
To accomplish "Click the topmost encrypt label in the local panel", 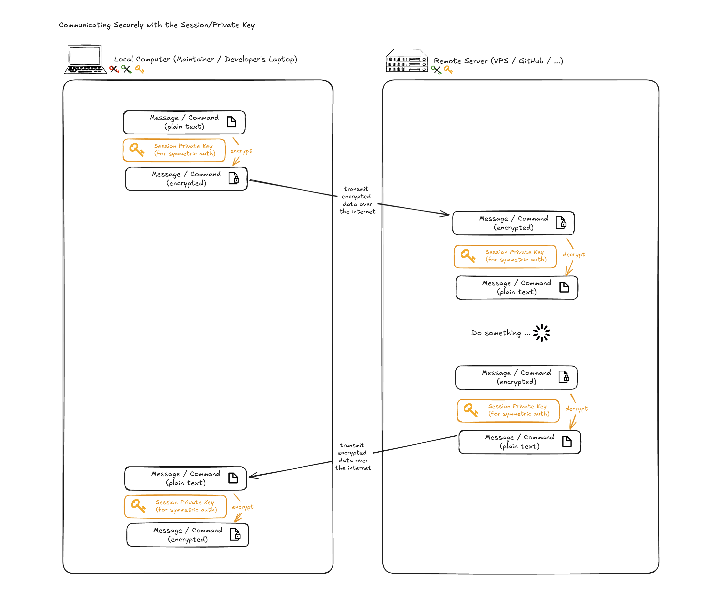I will 241,151.
